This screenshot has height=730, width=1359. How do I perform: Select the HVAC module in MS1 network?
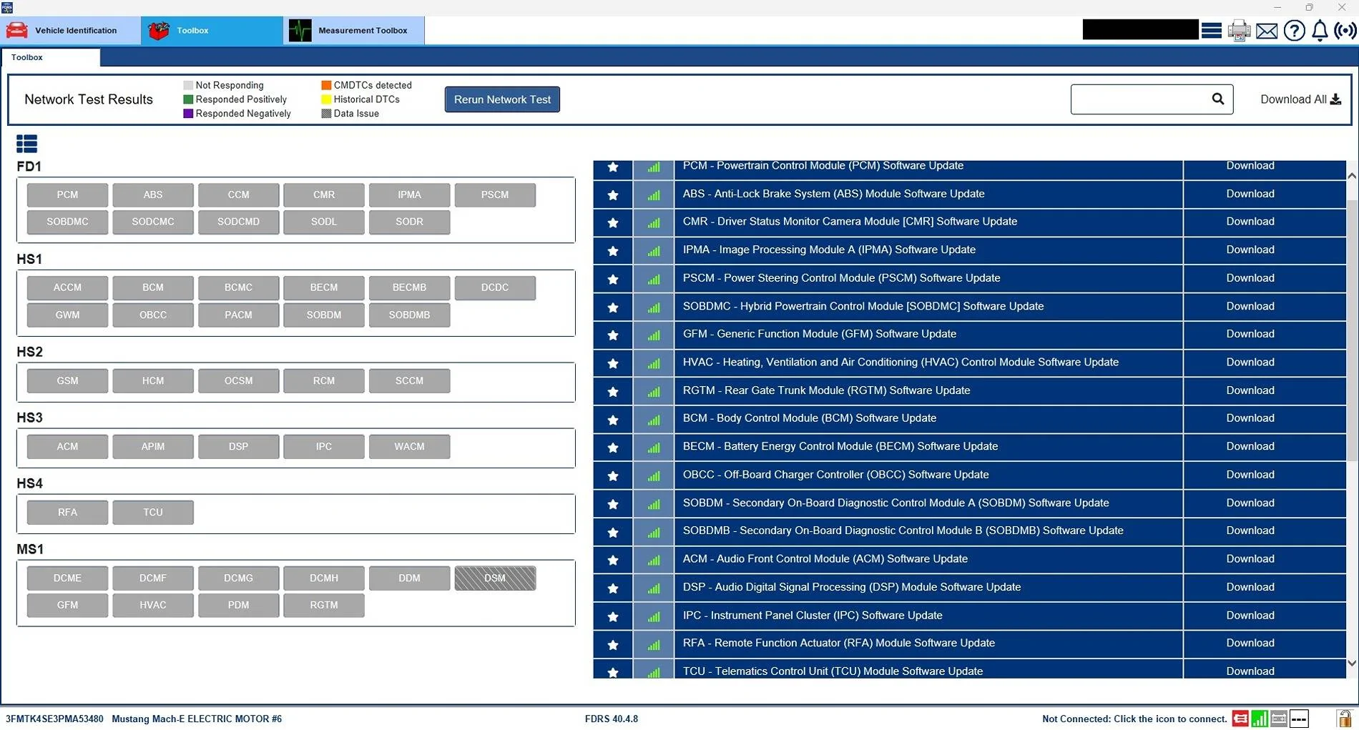coord(153,605)
